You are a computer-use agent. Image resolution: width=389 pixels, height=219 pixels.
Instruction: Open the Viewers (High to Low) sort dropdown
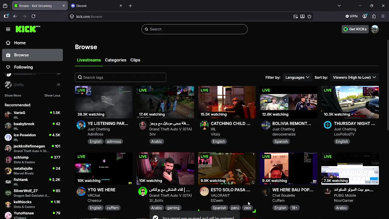[x=354, y=77]
